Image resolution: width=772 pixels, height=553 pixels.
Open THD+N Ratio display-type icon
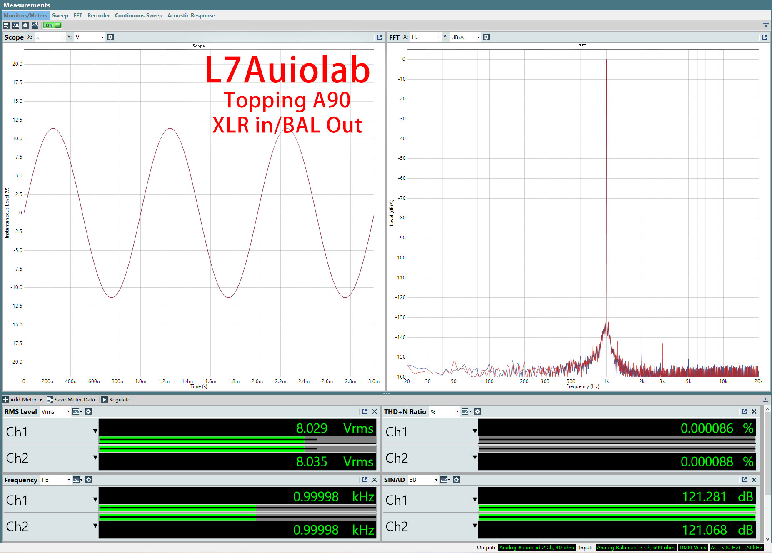tap(467, 411)
